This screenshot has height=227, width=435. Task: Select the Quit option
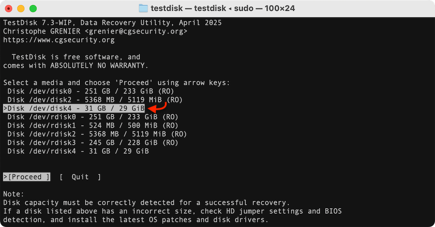80,177
